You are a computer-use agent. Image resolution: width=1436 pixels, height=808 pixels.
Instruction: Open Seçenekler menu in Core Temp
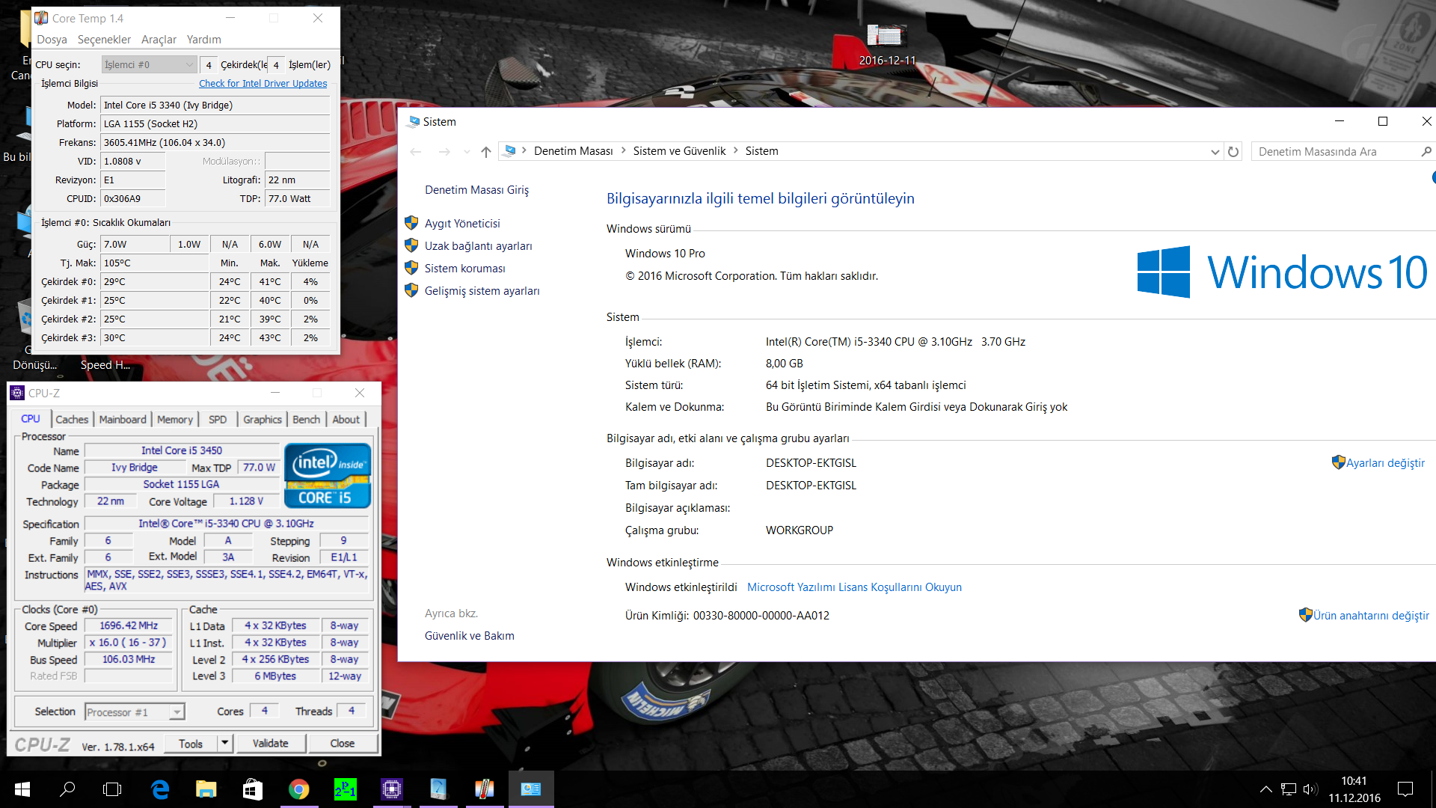105,40
